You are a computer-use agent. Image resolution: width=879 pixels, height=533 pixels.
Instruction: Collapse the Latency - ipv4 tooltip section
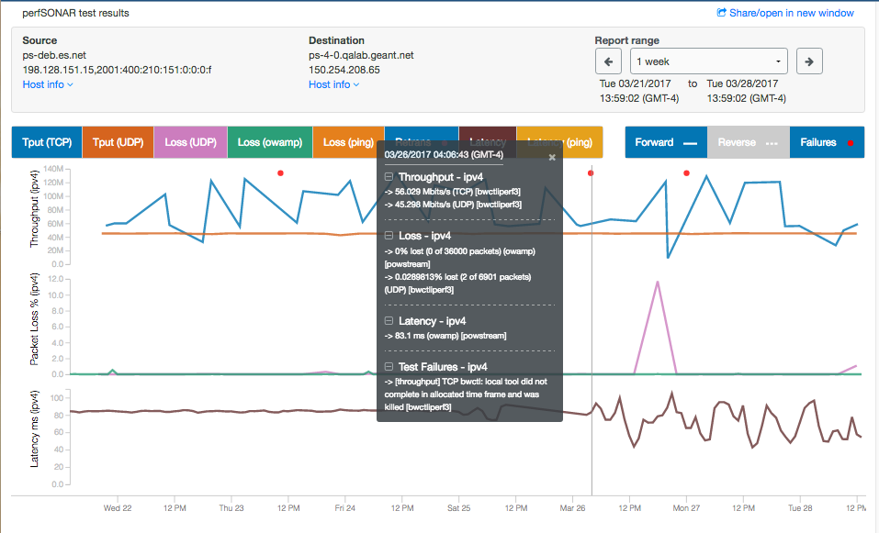click(389, 321)
